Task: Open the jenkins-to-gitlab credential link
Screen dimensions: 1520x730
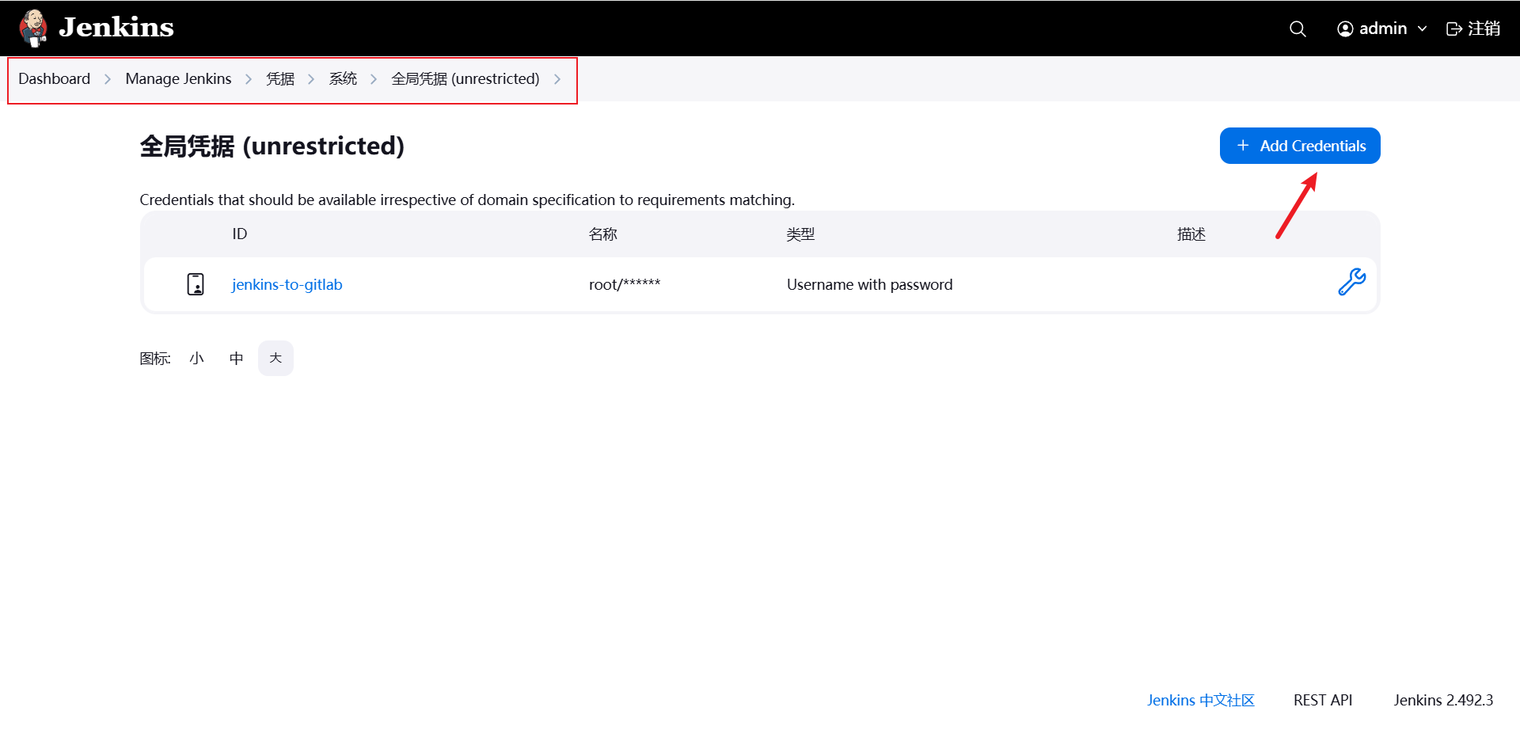Action: pos(287,284)
